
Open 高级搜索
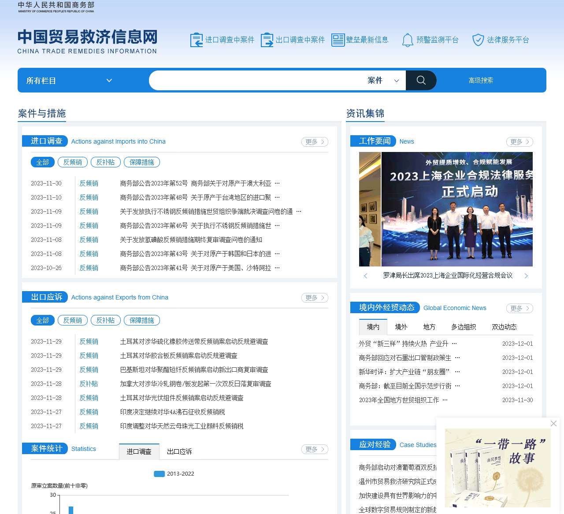click(x=481, y=80)
